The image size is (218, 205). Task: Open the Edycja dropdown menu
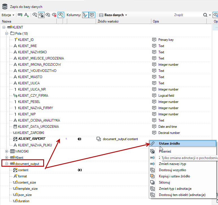coord(8,15)
